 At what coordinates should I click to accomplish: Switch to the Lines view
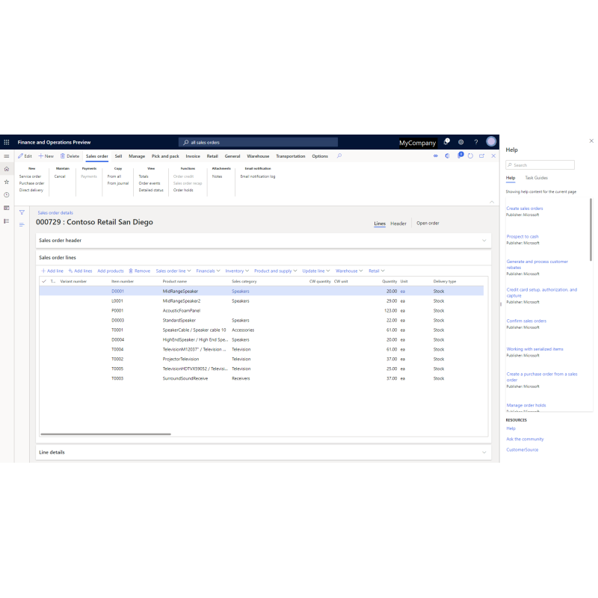tap(380, 224)
